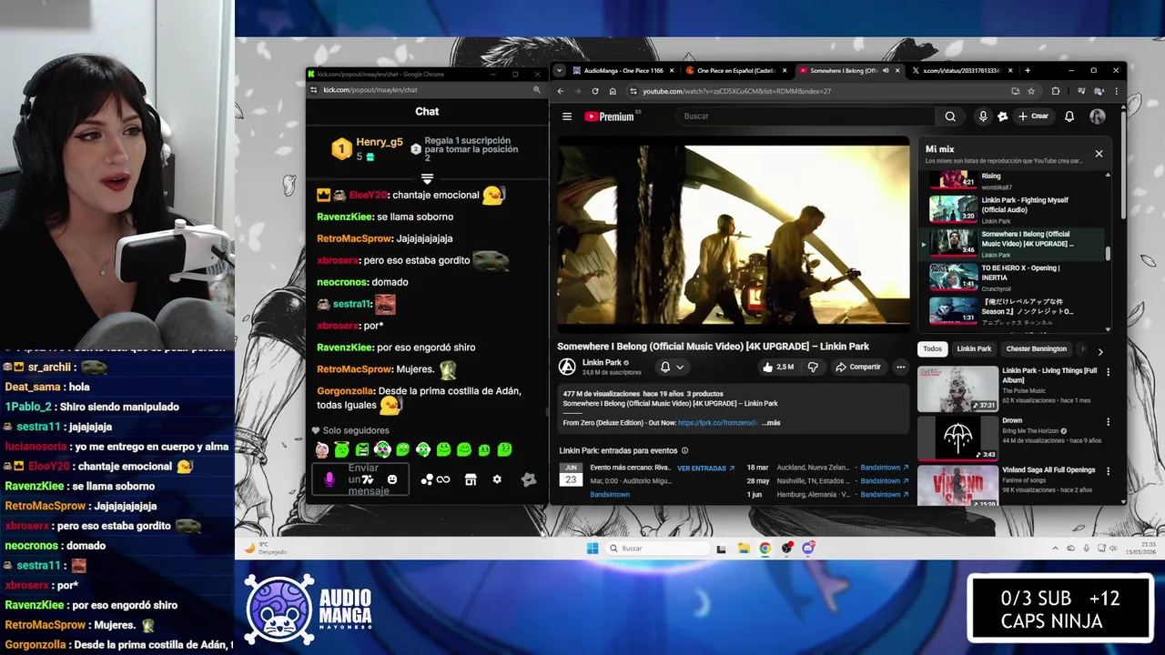Open the lprk.co/fromzero link
The height and width of the screenshot is (655, 1165).
tap(717, 423)
